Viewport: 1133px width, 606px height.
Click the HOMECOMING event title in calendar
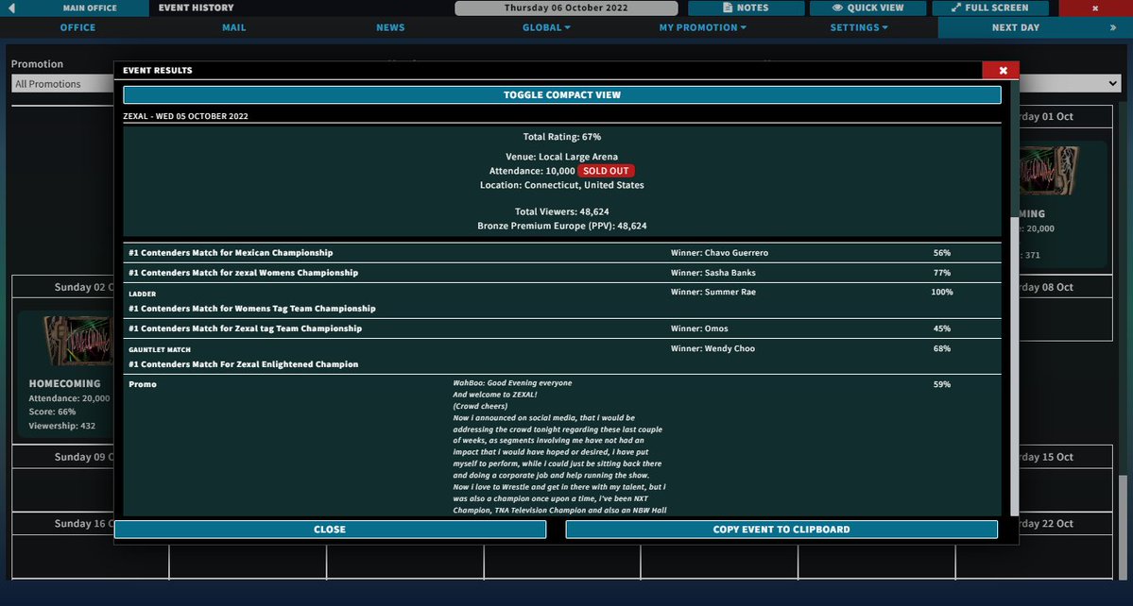click(x=64, y=383)
